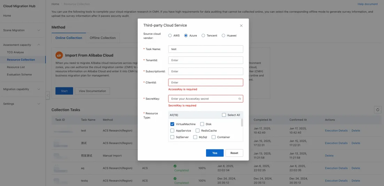This screenshot has width=384, height=186.
Task: Check the Disk resource type
Action: (202, 124)
